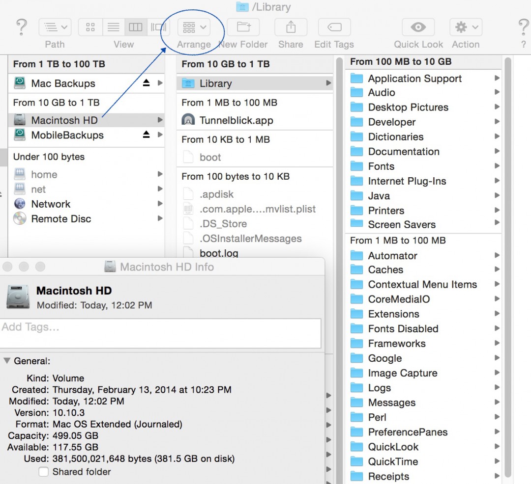Open the Path toolbar dropdown

click(x=55, y=27)
